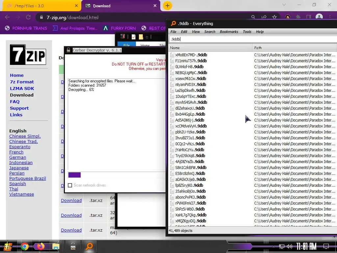337x253 pixels.
Task: Click the Everything window magnifier title icon
Action: tap(173, 23)
